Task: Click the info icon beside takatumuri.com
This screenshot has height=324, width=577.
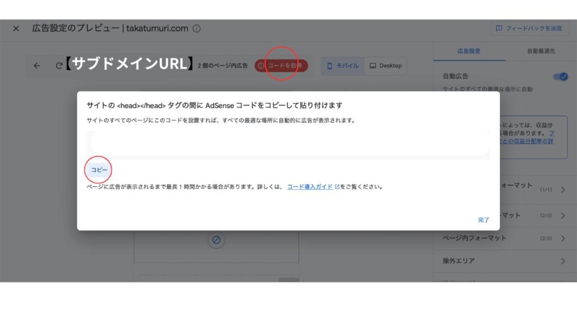Action: pyautogui.click(x=196, y=29)
